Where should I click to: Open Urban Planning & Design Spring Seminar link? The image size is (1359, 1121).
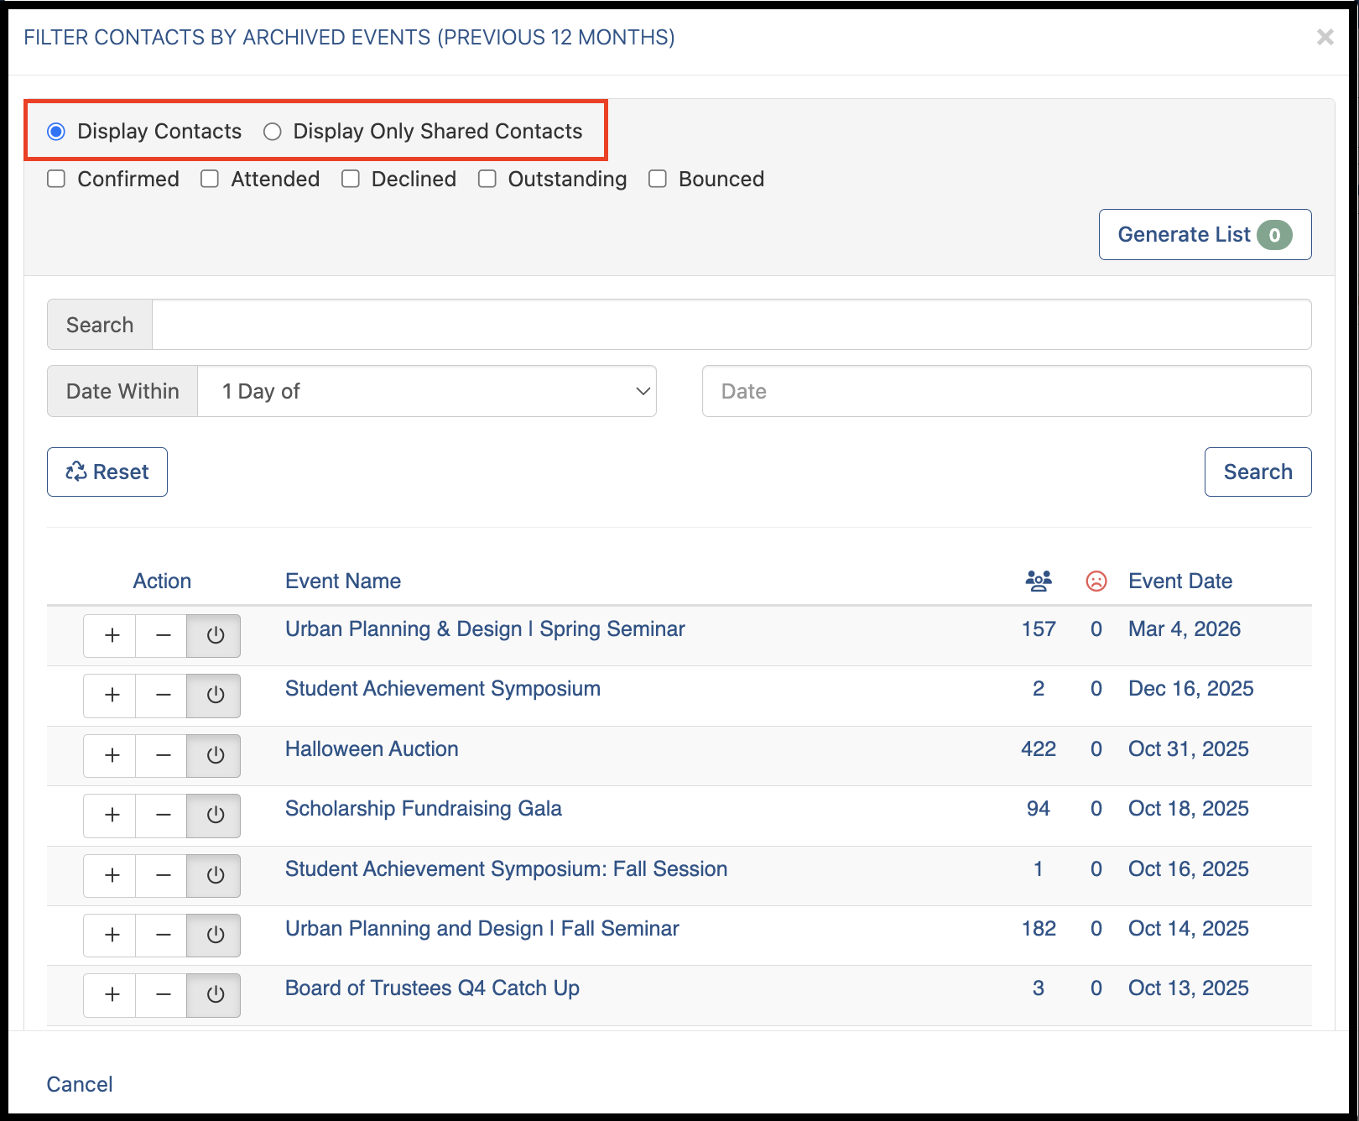pyautogui.click(x=485, y=629)
